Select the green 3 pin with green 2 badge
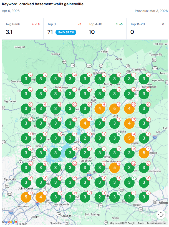The height and width of the screenshot is (227, 169). [x=56, y=168]
